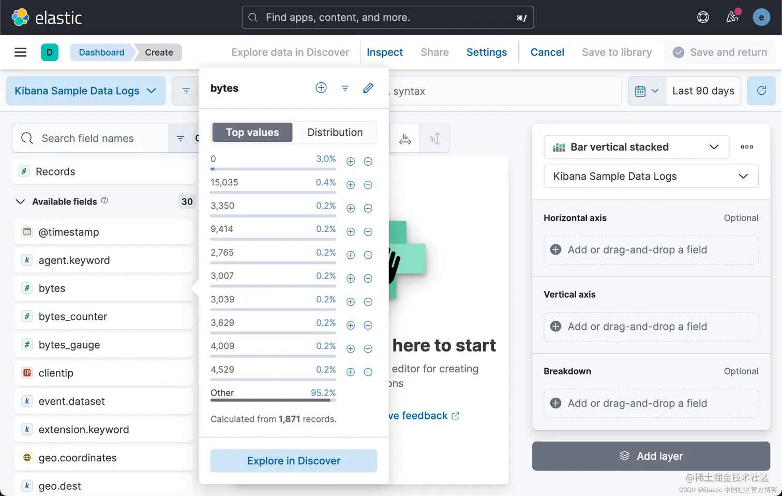Open the main hamburger navigation menu
The width and height of the screenshot is (782, 496).
[x=20, y=52]
